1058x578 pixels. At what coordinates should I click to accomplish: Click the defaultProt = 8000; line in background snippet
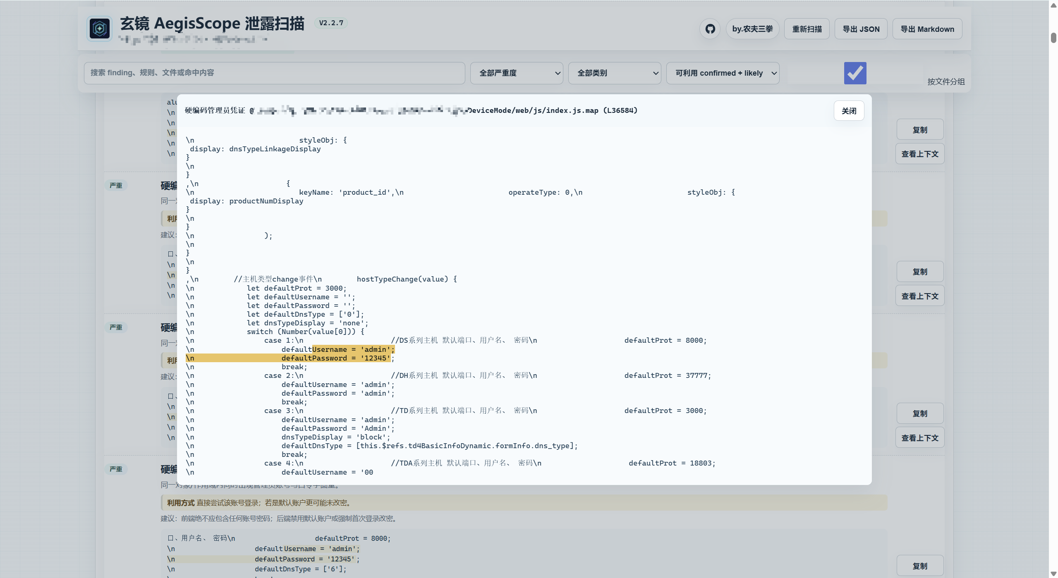pos(353,538)
